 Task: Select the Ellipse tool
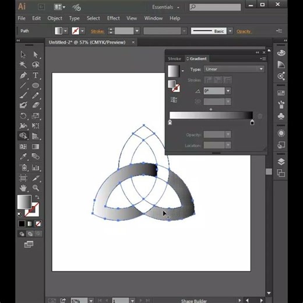[x=36, y=85]
